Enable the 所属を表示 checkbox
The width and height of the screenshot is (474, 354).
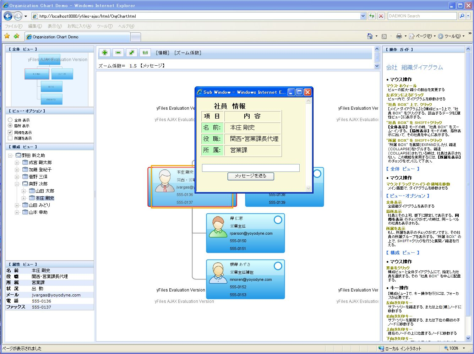(10, 138)
